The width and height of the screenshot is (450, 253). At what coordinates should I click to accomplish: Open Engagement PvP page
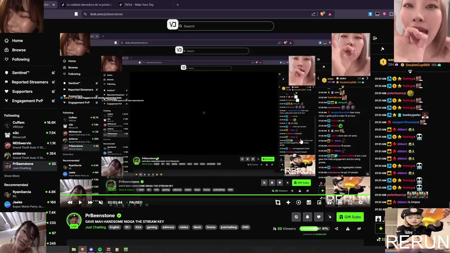click(x=24, y=100)
